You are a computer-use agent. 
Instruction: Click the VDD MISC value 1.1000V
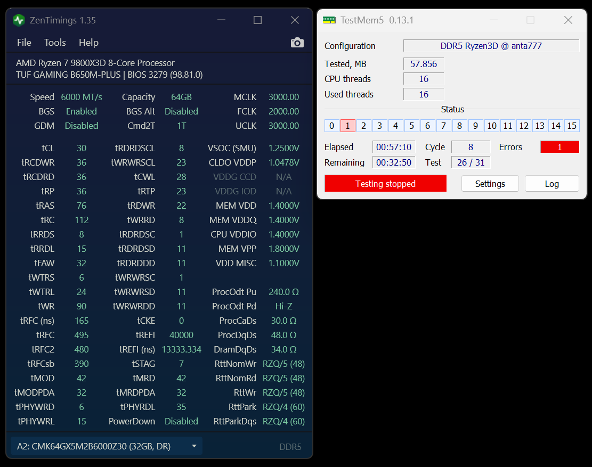[284, 263]
